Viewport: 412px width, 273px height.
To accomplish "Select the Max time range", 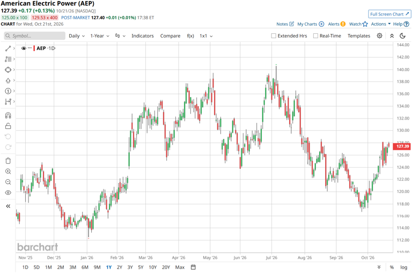I will click(180, 267).
